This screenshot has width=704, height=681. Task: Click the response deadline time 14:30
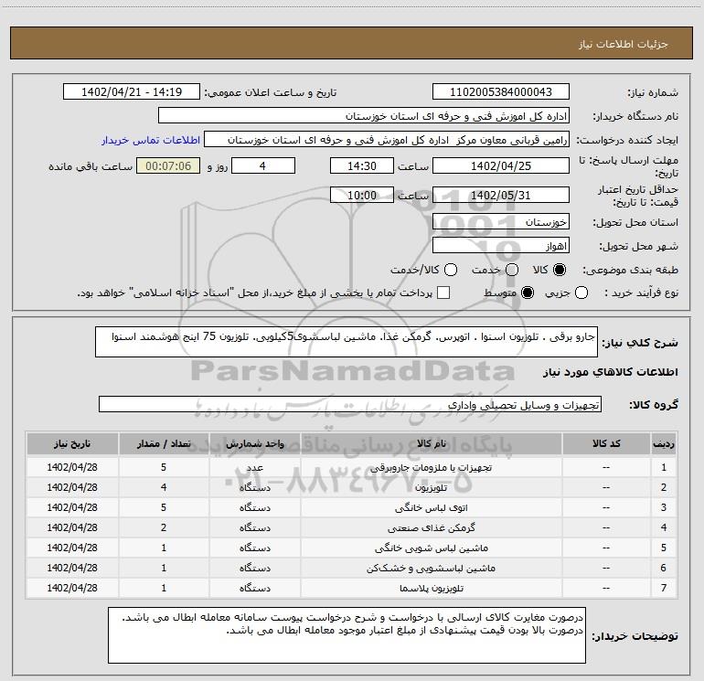pyautogui.click(x=362, y=166)
